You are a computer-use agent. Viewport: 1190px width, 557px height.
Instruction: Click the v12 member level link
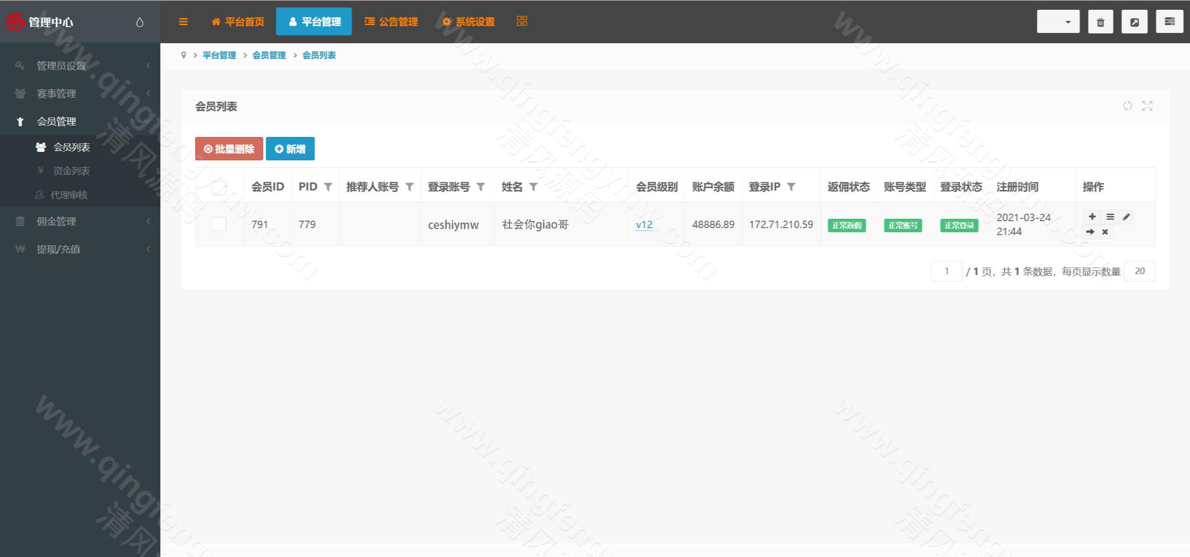point(644,224)
